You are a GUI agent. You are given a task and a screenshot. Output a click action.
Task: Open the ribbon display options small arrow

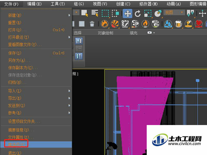154,33
